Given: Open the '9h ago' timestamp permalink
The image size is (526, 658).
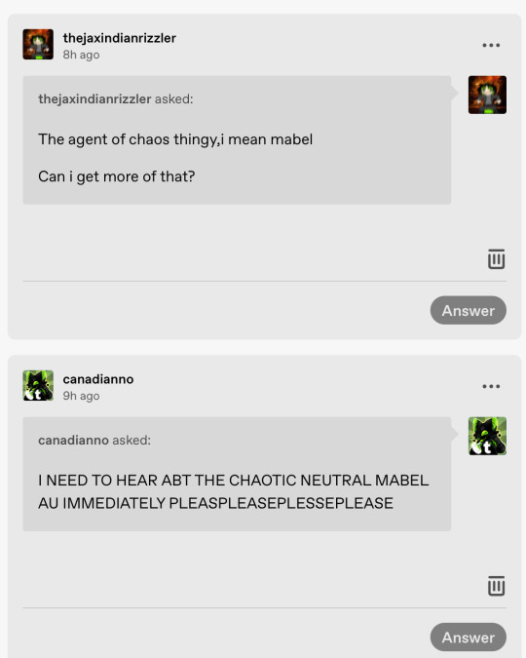Looking at the screenshot, I should coord(81,396).
